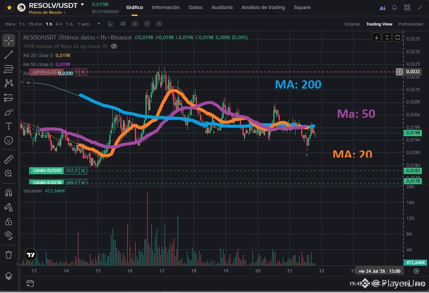The height and width of the screenshot is (293, 429).
Task: Collapse the indicator legend chevron
Action: click(29, 83)
